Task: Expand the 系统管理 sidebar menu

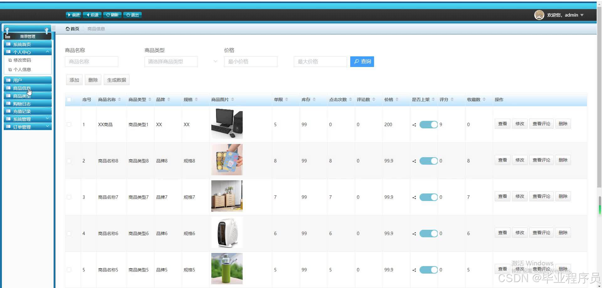Action: pos(28,119)
